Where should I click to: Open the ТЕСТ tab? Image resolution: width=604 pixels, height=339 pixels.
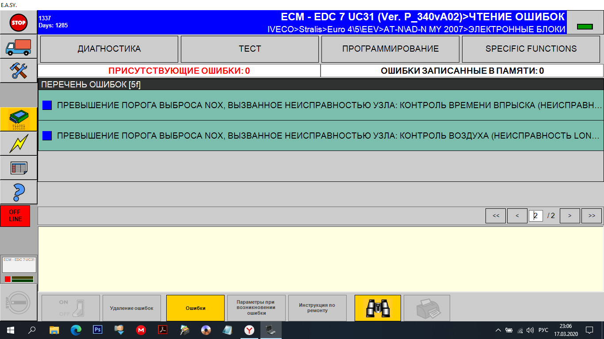coord(250,49)
